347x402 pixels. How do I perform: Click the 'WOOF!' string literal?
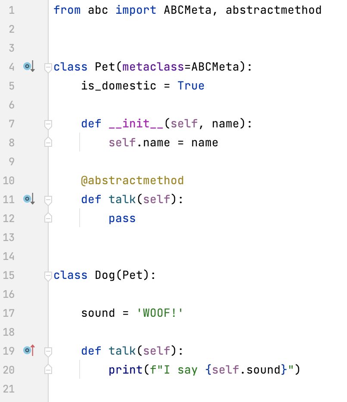pos(160,313)
